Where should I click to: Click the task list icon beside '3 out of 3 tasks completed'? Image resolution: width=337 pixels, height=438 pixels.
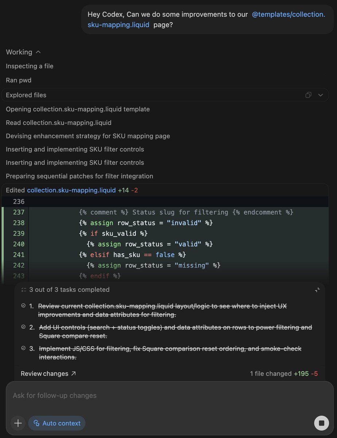pos(24,290)
